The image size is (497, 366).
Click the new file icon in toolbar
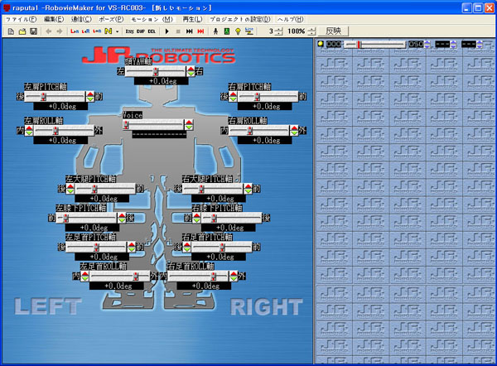[x=9, y=31]
